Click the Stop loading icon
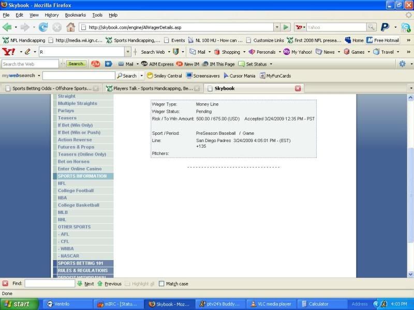The width and height of the screenshot is (414, 310). coord(57,27)
